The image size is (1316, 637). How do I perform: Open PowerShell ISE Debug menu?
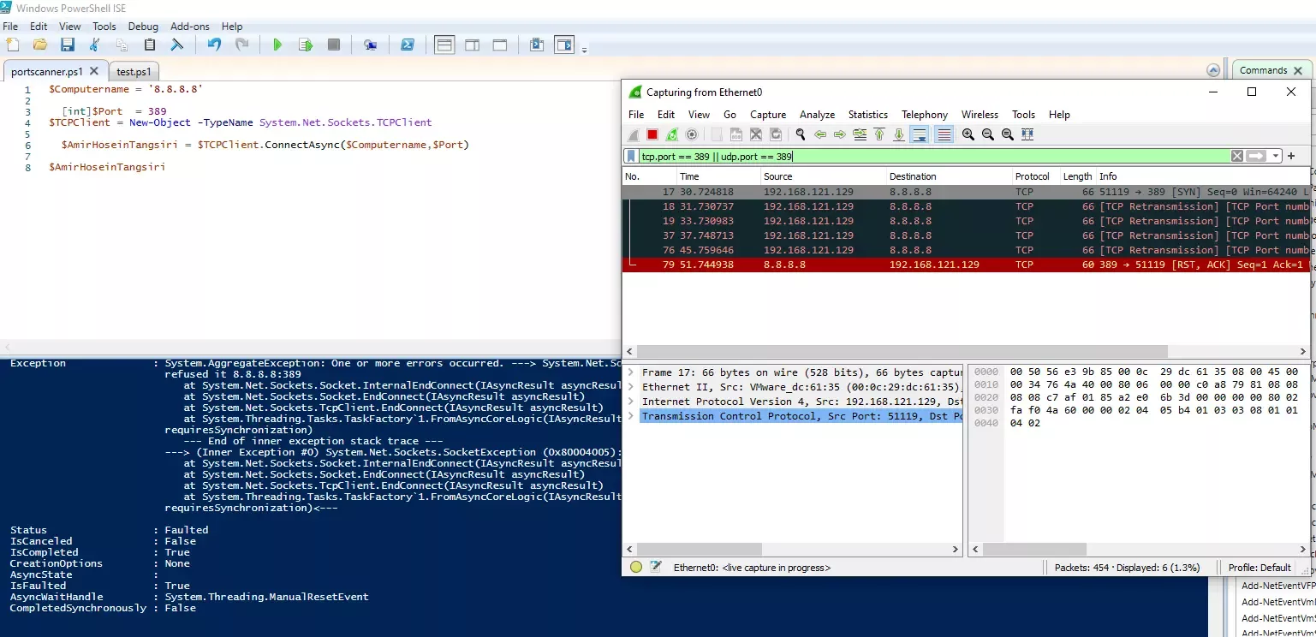(x=143, y=27)
